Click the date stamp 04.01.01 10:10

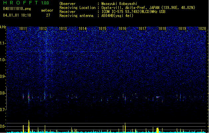pos(17,15)
